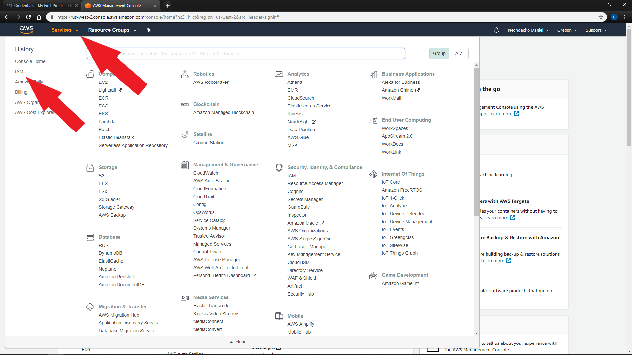Open a new browser tab
Screen dimensions: 632x355
167,5
